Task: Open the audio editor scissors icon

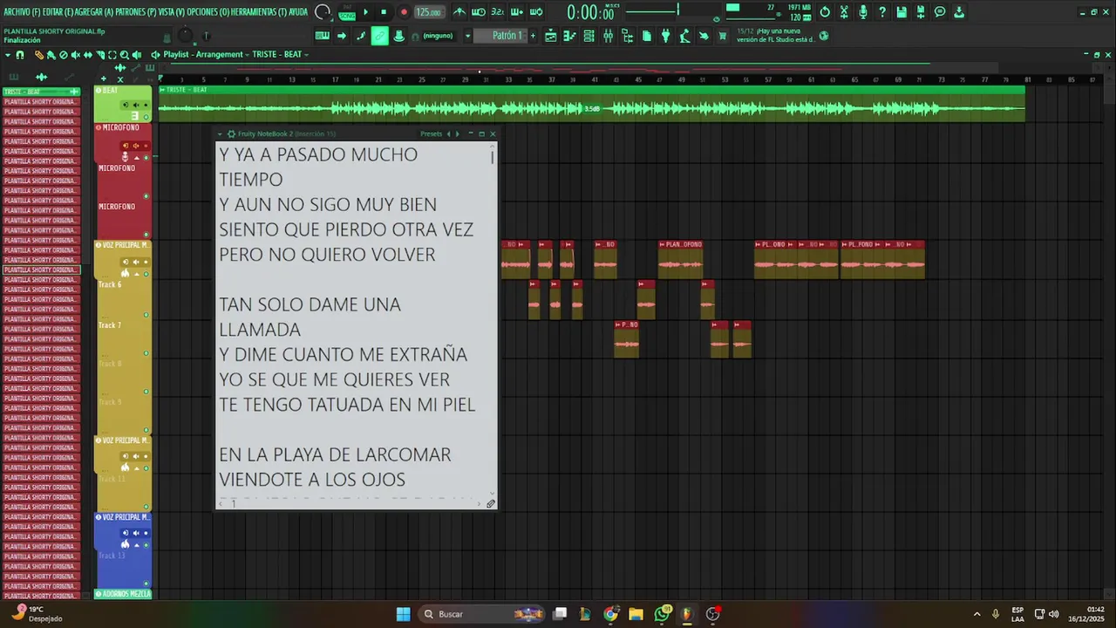Action: pos(844,12)
